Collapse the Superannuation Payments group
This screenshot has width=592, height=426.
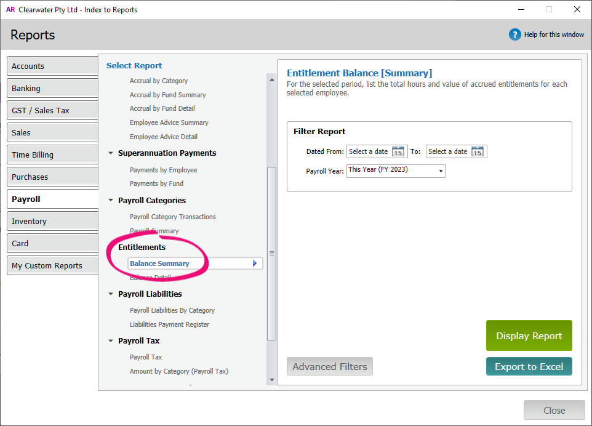pos(111,153)
